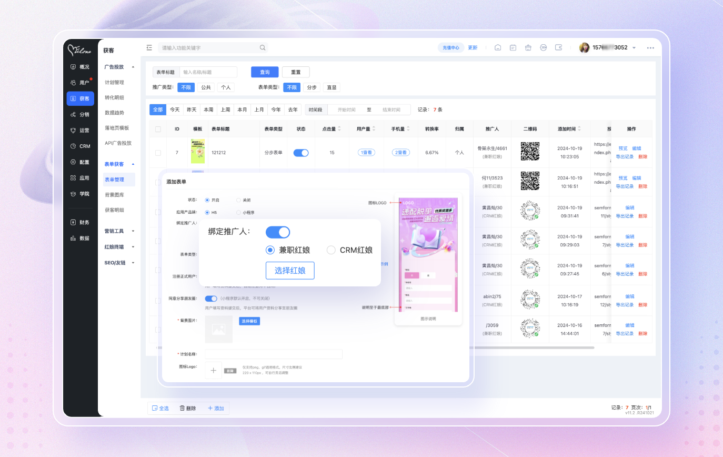Sort by 用户量 column
This screenshot has height=457, width=723.
tap(374, 129)
